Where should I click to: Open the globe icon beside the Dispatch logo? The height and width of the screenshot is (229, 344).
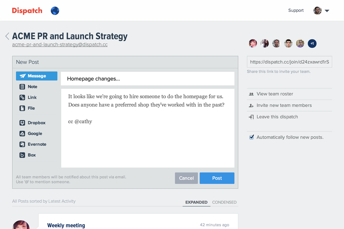(55, 11)
